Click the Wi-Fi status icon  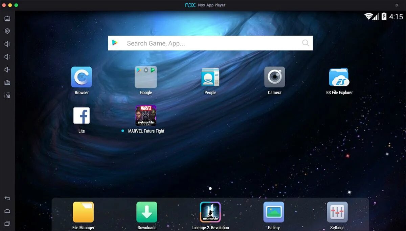click(x=368, y=16)
